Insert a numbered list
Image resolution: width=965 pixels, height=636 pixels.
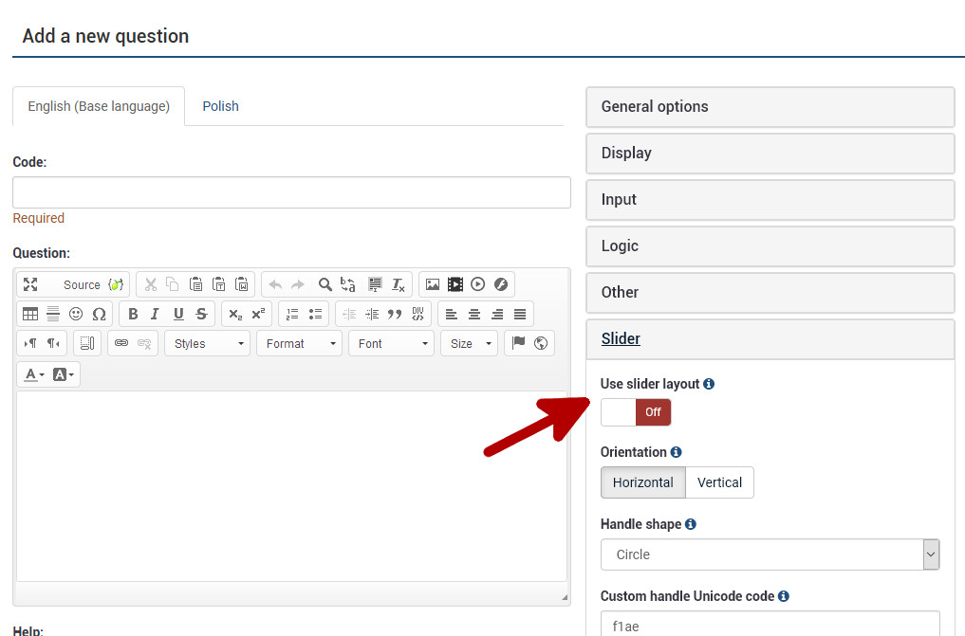pos(292,314)
